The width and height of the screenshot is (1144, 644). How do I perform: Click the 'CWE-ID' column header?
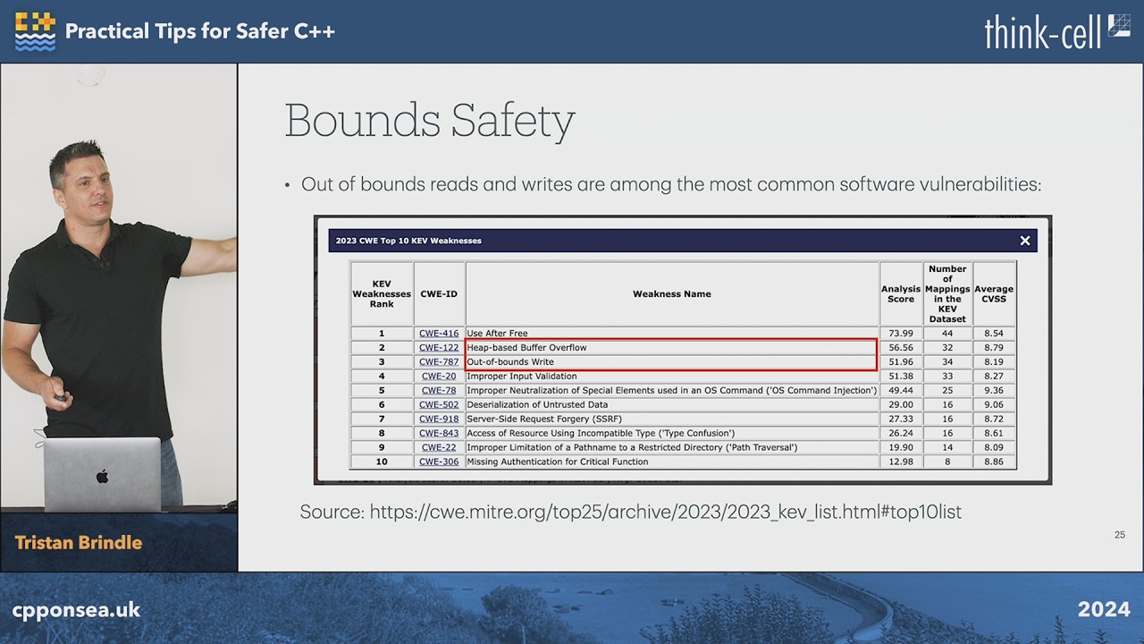tap(439, 294)
